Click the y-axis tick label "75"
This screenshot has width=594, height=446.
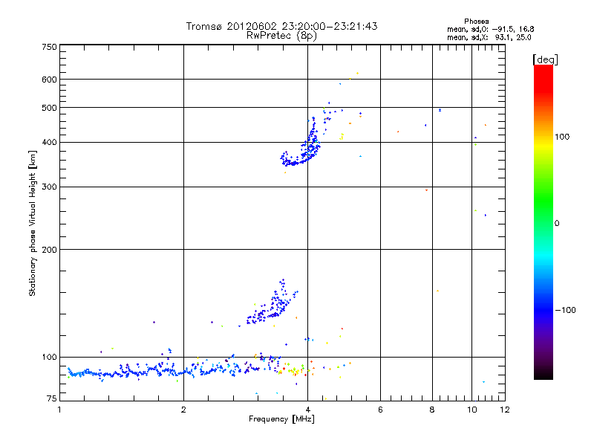[x=52, y=398]
